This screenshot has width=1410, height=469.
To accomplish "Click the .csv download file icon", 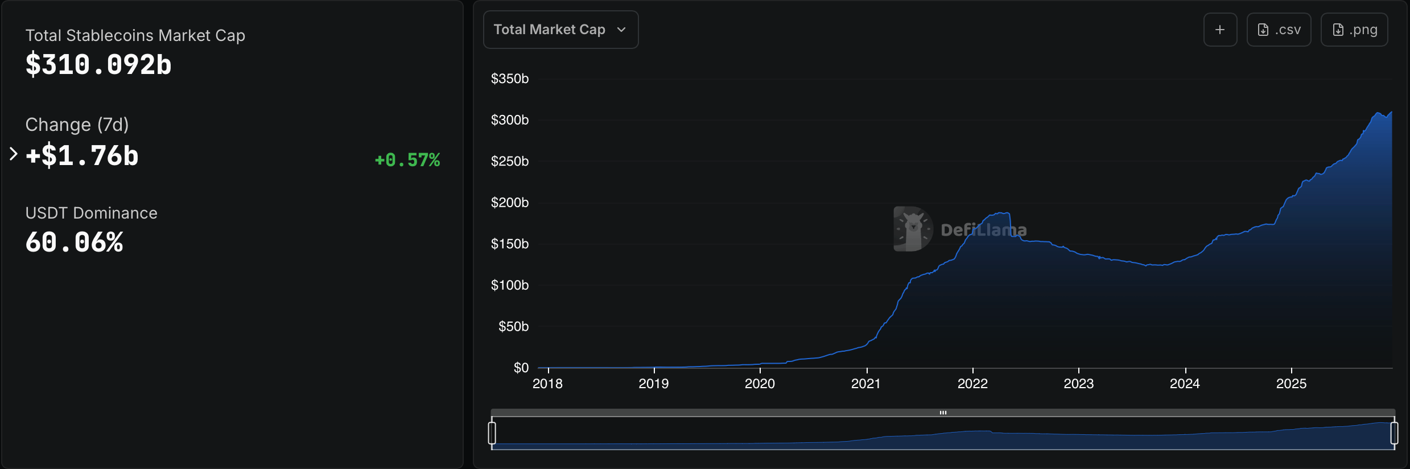I will 1263,30.
